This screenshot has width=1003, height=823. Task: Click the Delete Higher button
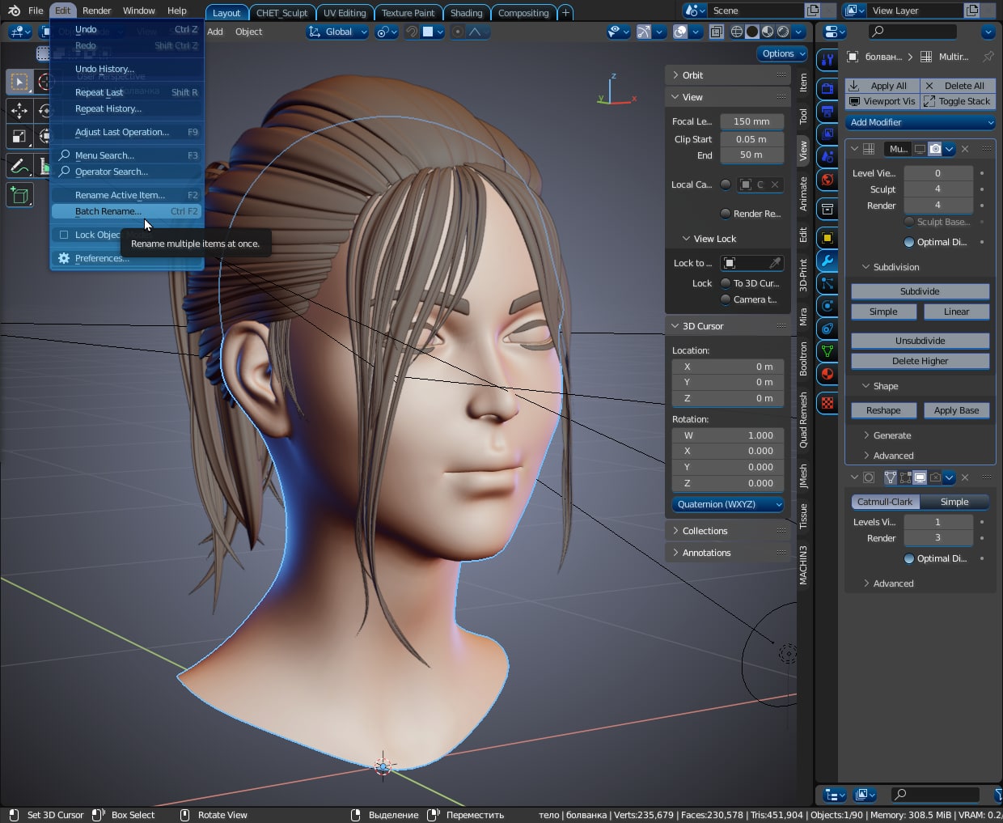(x=920, y=361)
